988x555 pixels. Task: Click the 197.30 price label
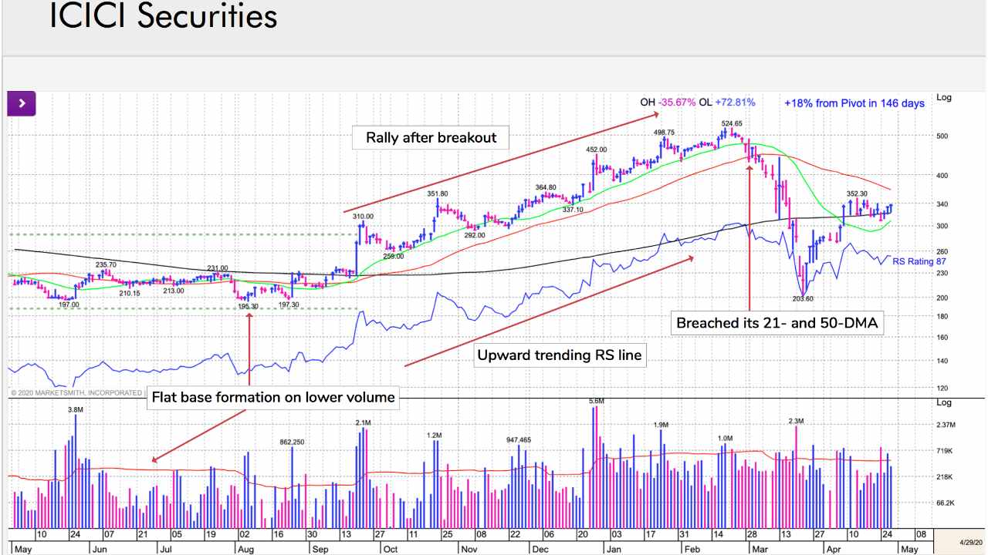[x=288, y=305]
